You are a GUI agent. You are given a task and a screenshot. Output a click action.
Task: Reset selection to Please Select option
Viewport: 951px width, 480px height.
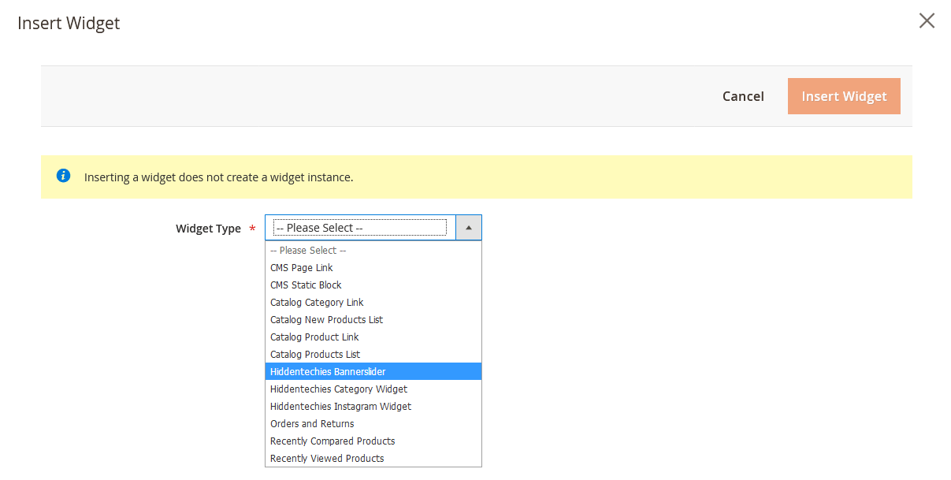[x=307, y=250]
